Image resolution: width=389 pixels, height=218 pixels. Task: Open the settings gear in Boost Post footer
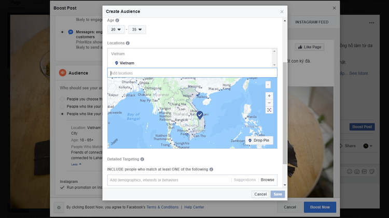tap(59, 207)
